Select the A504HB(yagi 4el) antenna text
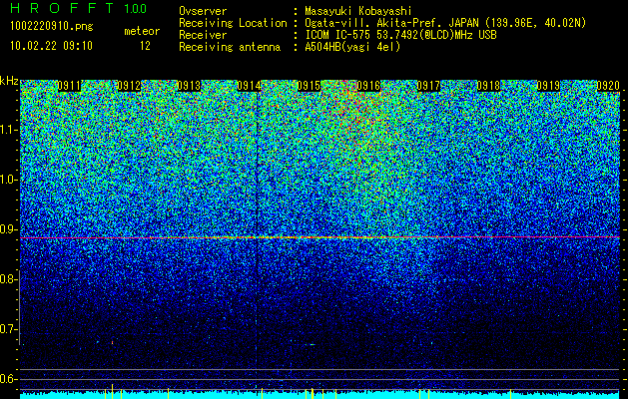This screenshot has height=399, width=628. tap(352, 47)
